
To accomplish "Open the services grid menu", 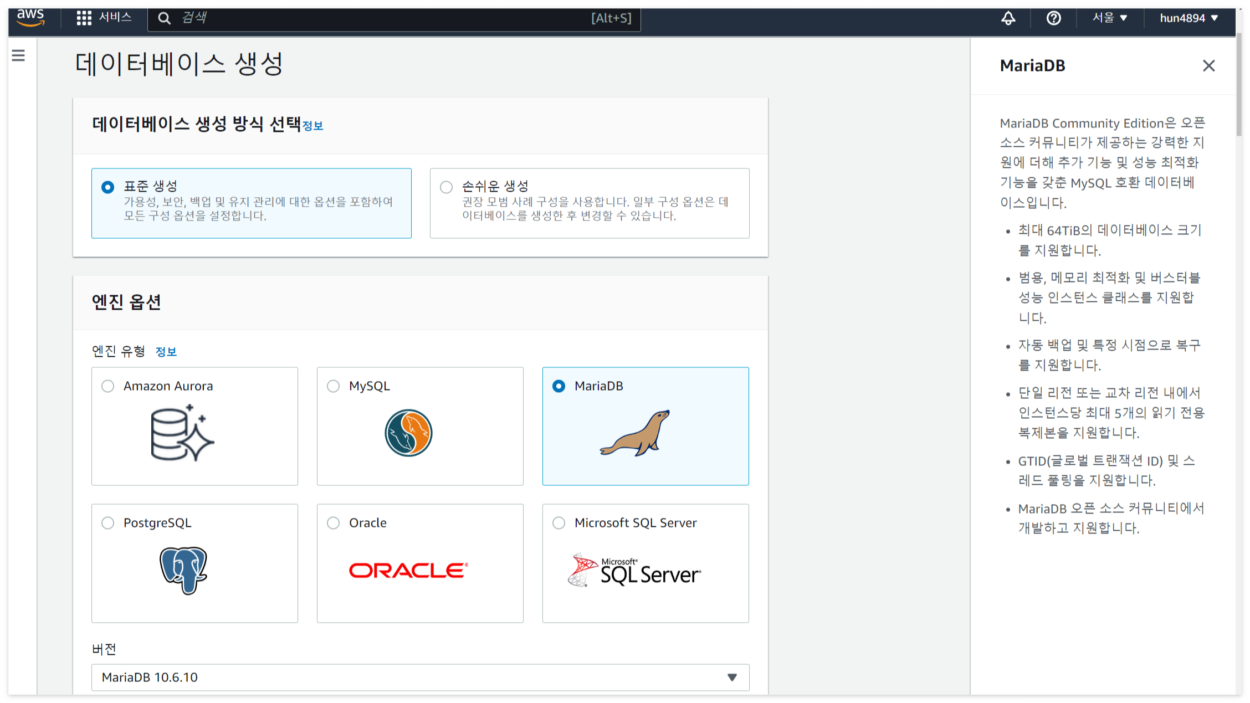I will (x=84, y=18).
